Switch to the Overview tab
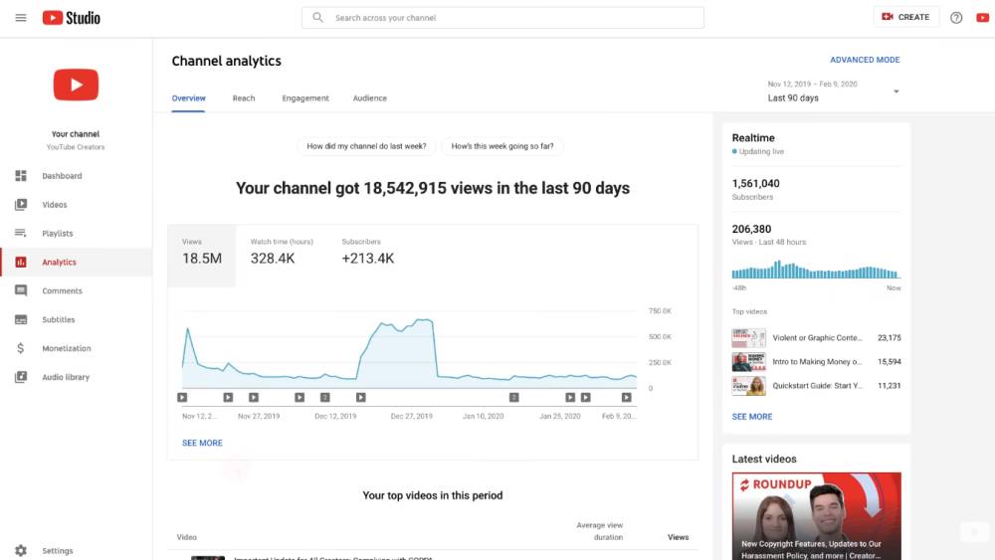The width and height of the screenshot is (995, 560). [188, 98]
